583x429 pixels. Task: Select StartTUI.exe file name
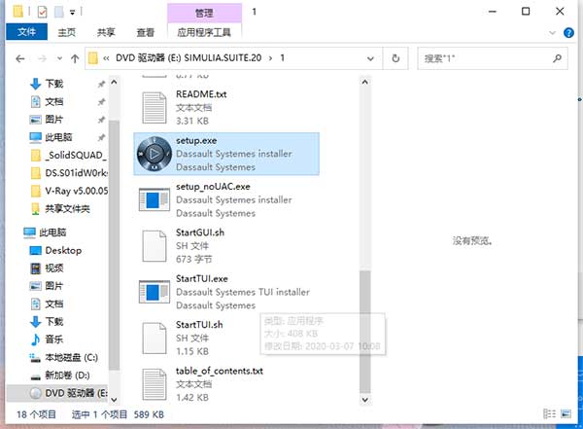202,279
